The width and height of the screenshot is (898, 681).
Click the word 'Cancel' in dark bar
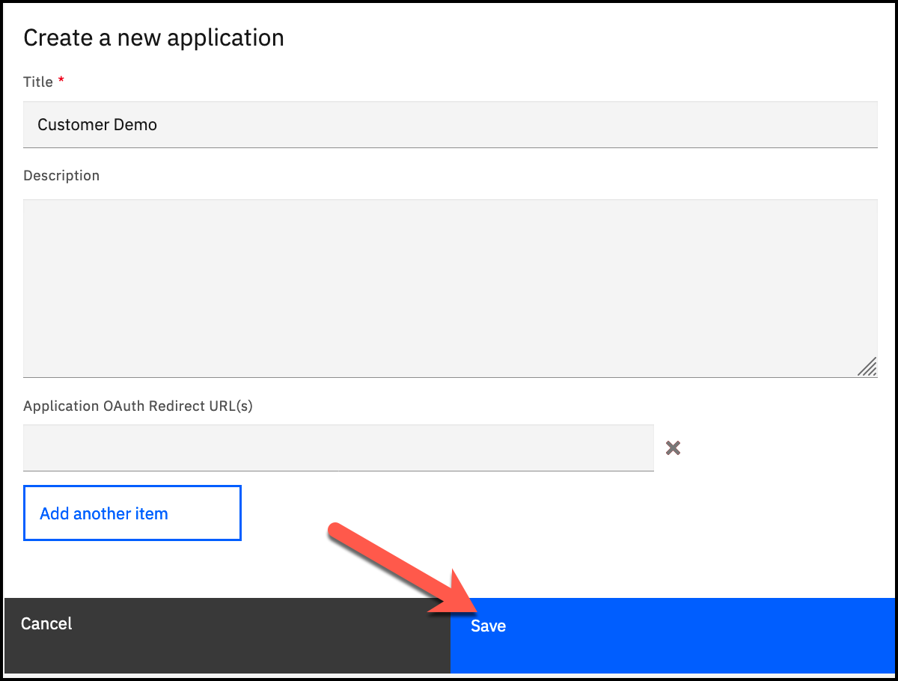point(46,624)
